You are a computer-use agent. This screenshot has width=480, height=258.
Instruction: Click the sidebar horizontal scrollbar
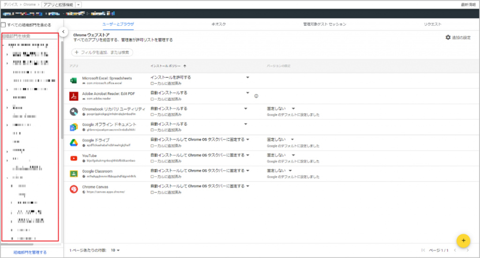17,244
